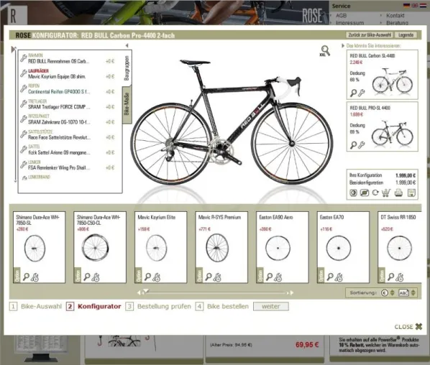Click the round contrast icon in the price box
This screenshot has width=430, height=365.
click(x=353, y=193)
